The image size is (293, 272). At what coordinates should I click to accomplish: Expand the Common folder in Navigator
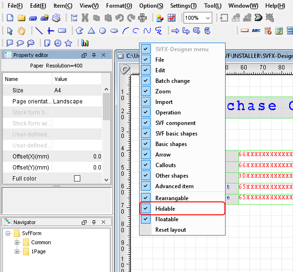[x=17, y=242]
